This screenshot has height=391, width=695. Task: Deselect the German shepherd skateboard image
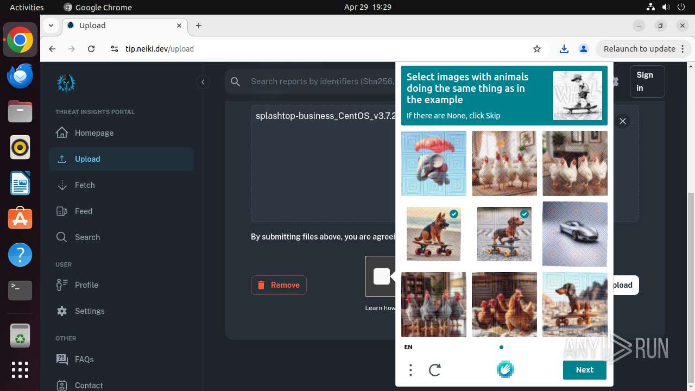point(434,234)
